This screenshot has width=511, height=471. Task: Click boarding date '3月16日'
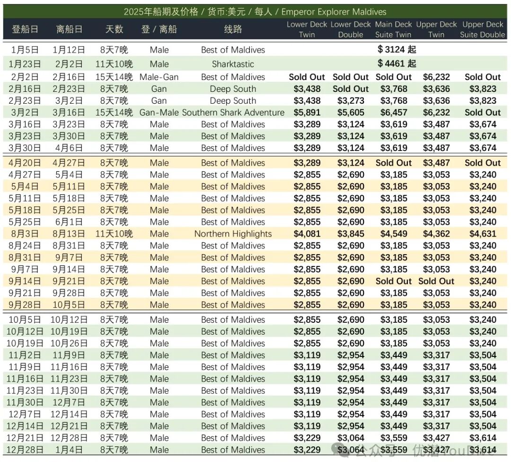click(x=25, y=124)
